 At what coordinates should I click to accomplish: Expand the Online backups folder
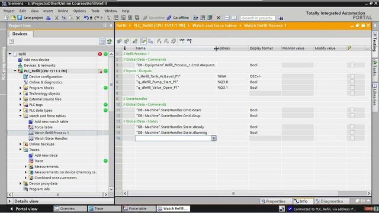point(21,144)
